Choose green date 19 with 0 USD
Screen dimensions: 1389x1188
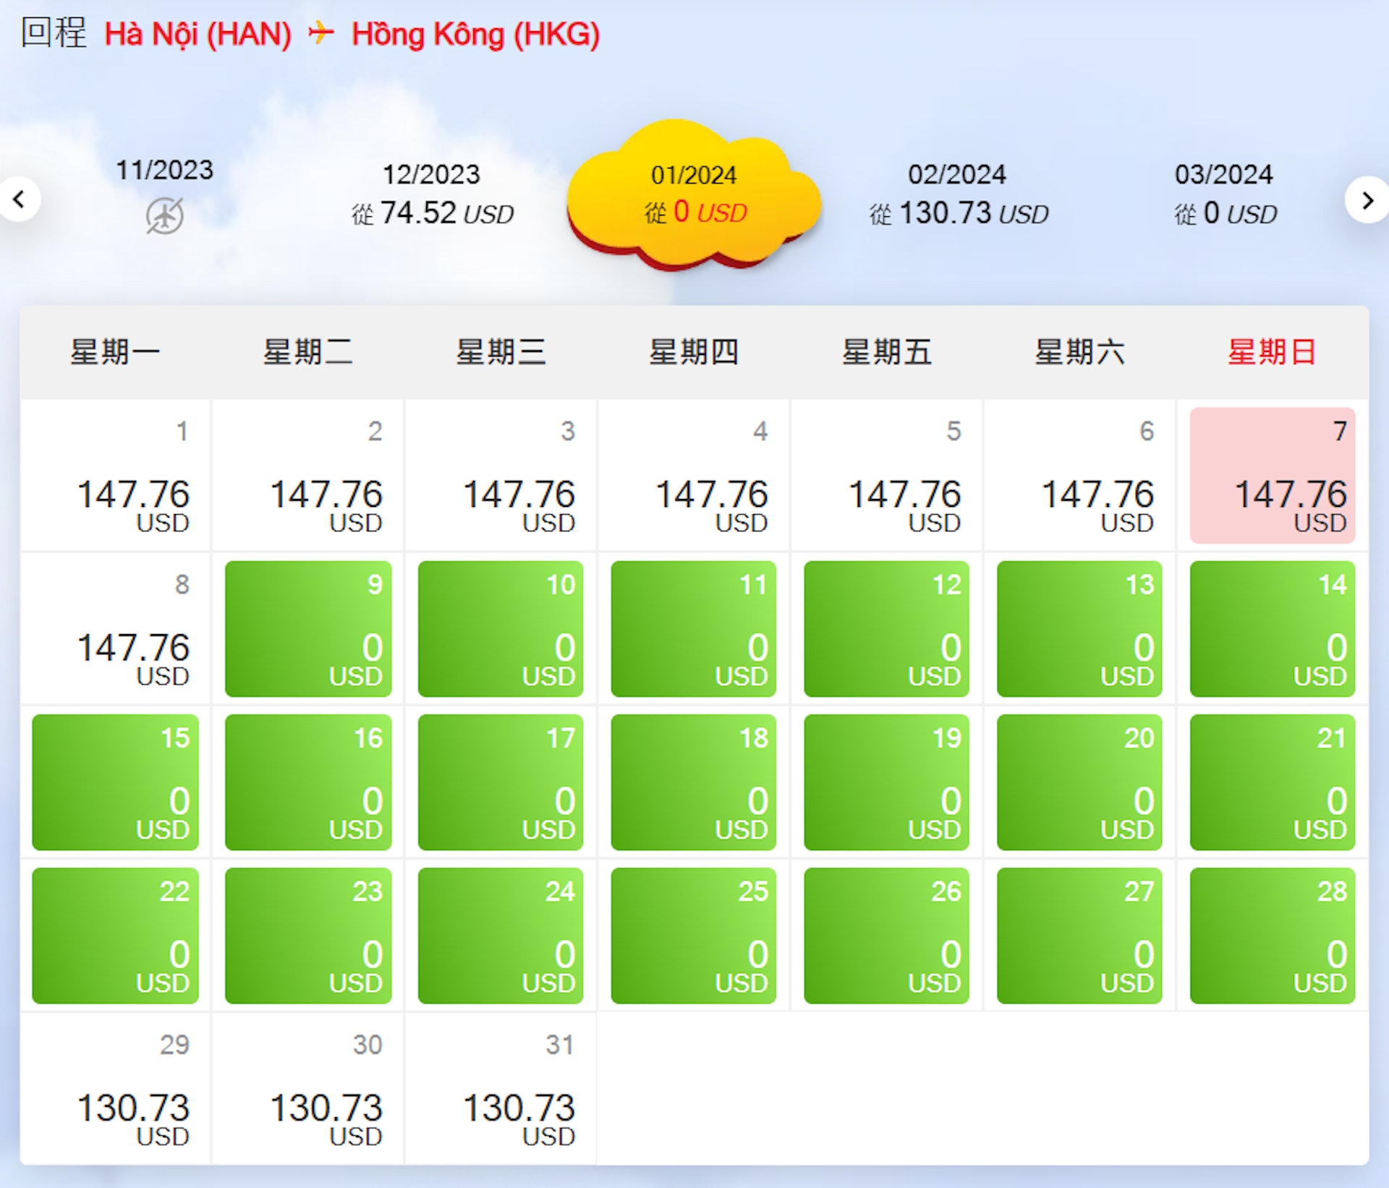[x=887, y=782]
